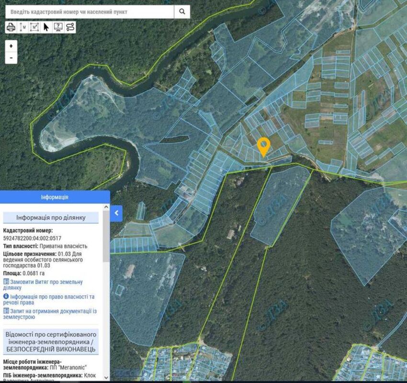Click the magnifier search button

182,11
